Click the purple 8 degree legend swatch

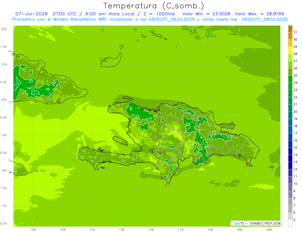tap(290, 195)
